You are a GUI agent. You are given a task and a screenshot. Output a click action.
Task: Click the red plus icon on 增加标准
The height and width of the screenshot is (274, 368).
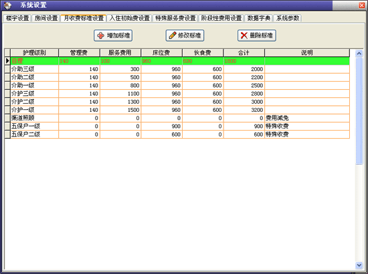coord(100,36)
